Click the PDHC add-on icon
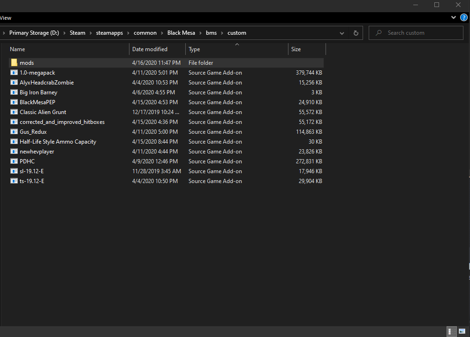Image resolution: width=470 pixels, height=337 pixels. tap(14, 161)
